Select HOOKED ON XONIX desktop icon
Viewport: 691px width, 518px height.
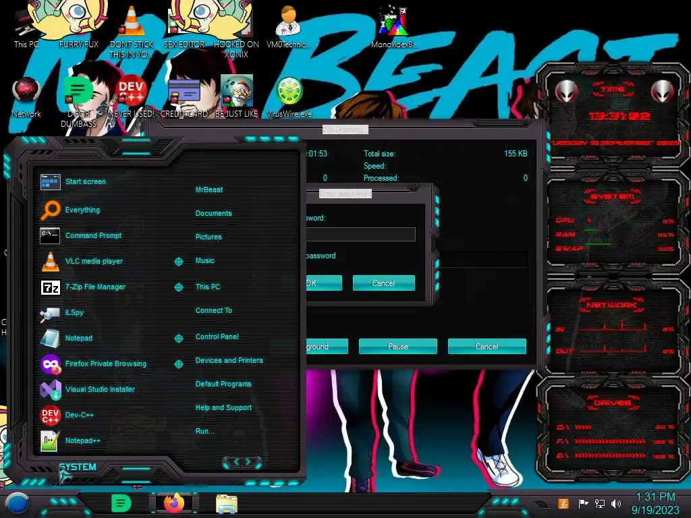coord(236,31)
